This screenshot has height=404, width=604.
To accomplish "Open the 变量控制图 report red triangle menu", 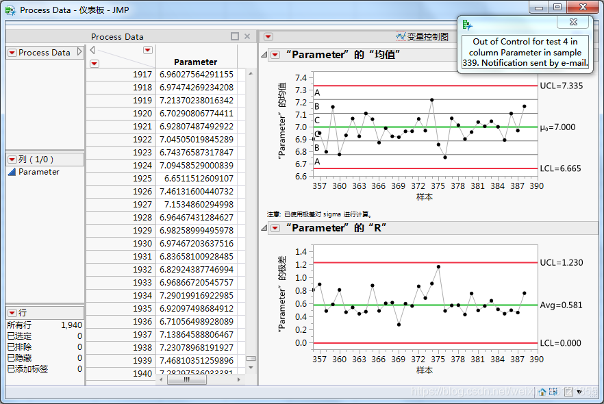I will click(268, 36).
